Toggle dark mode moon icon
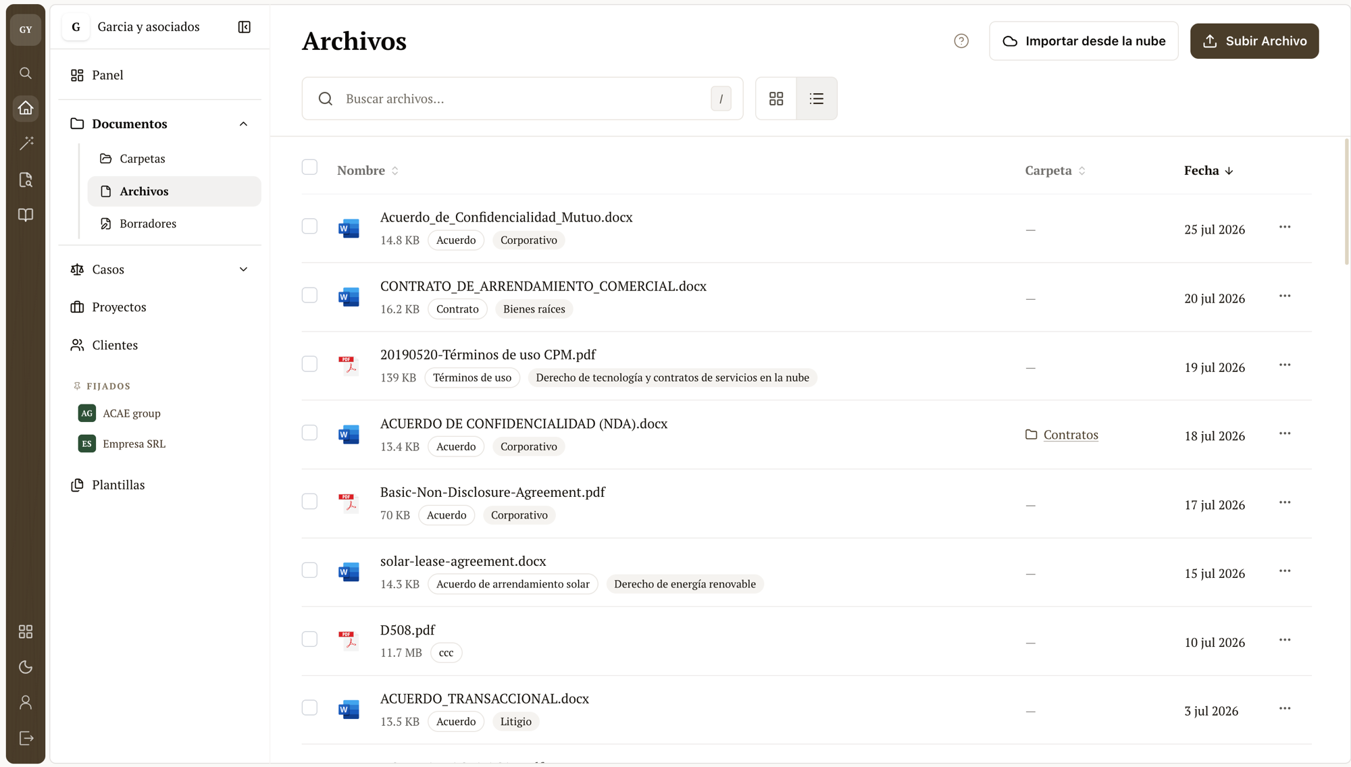 26,667
